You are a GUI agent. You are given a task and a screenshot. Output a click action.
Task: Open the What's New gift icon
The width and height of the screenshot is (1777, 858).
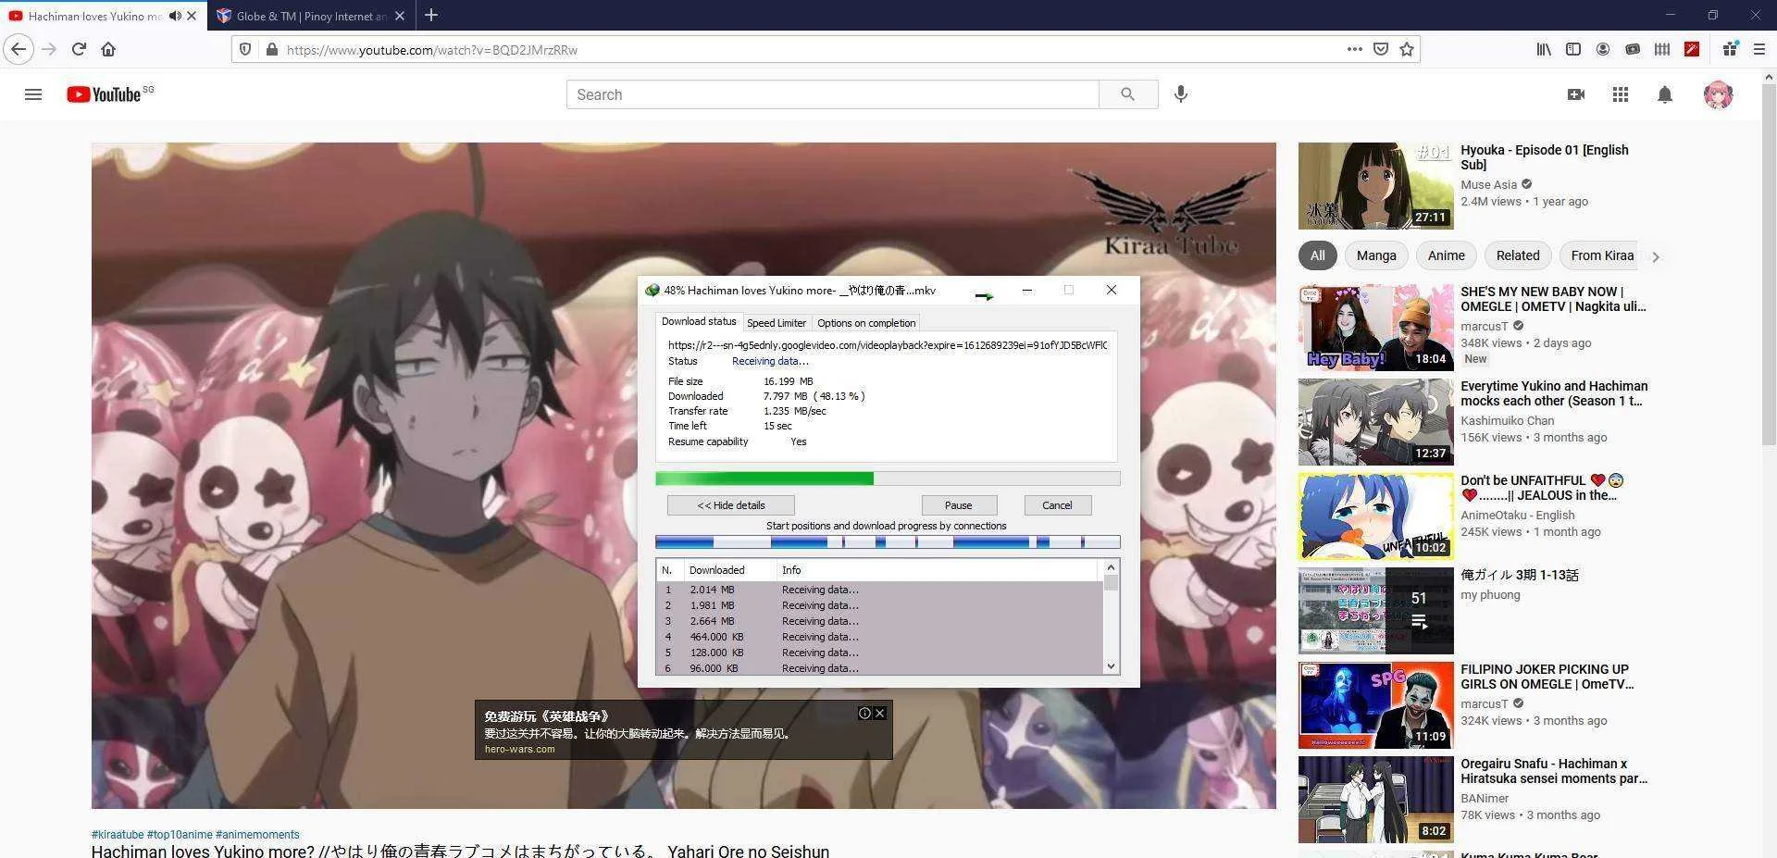[1730, 49]
